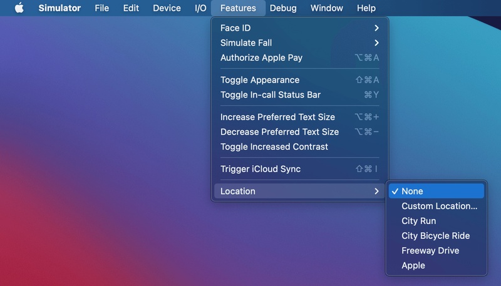
Task: Select Toggle In-call Status Bar
Action: pos(299,94)
